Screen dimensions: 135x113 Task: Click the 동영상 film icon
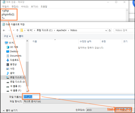click(x=8, y=64)
